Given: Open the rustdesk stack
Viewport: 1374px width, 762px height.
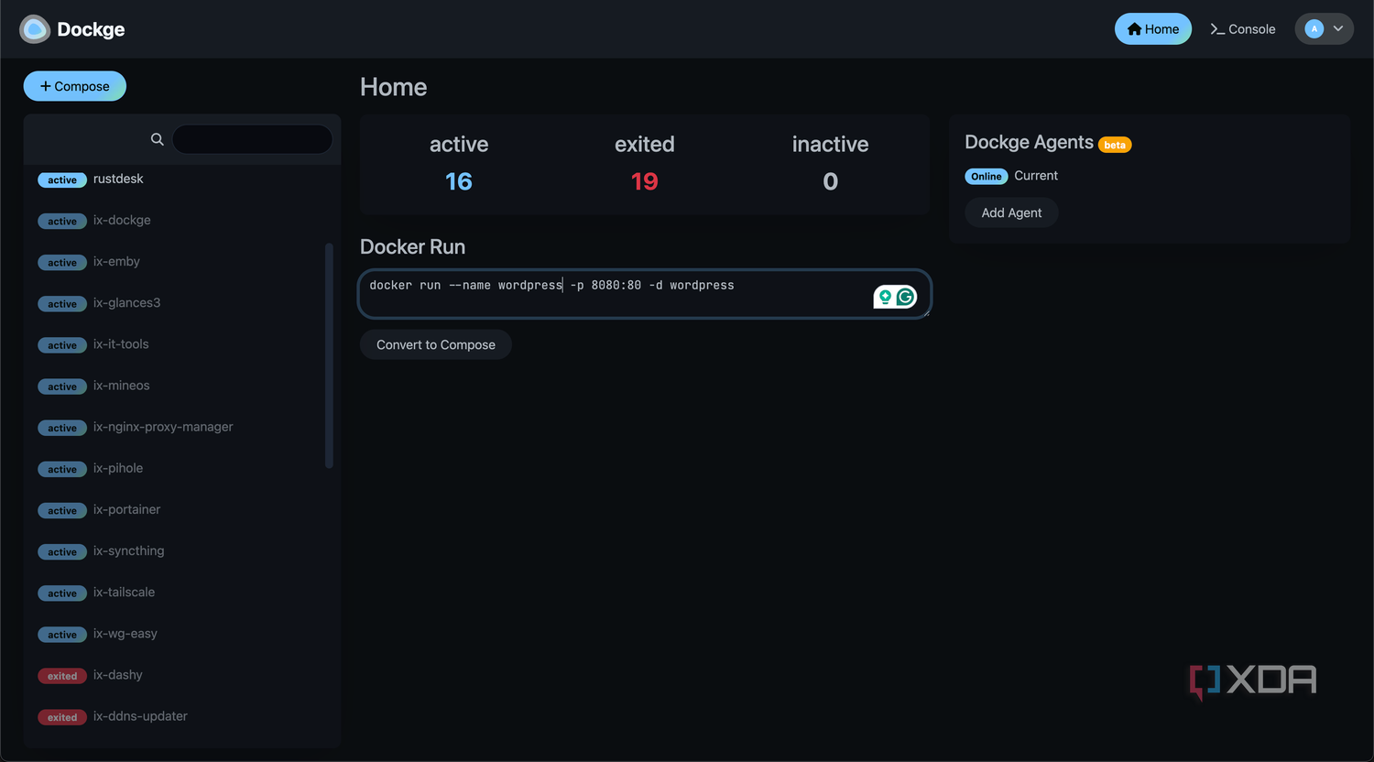Looking at the screenshot, I should (181, 179).
